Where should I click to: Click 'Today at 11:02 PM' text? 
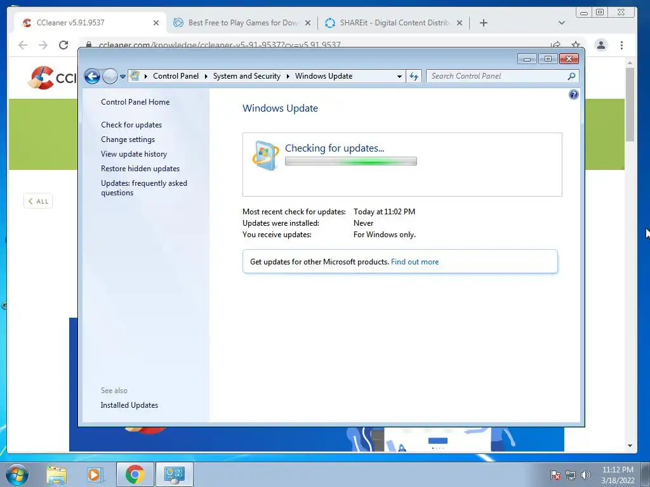click(x=384, y=212)
